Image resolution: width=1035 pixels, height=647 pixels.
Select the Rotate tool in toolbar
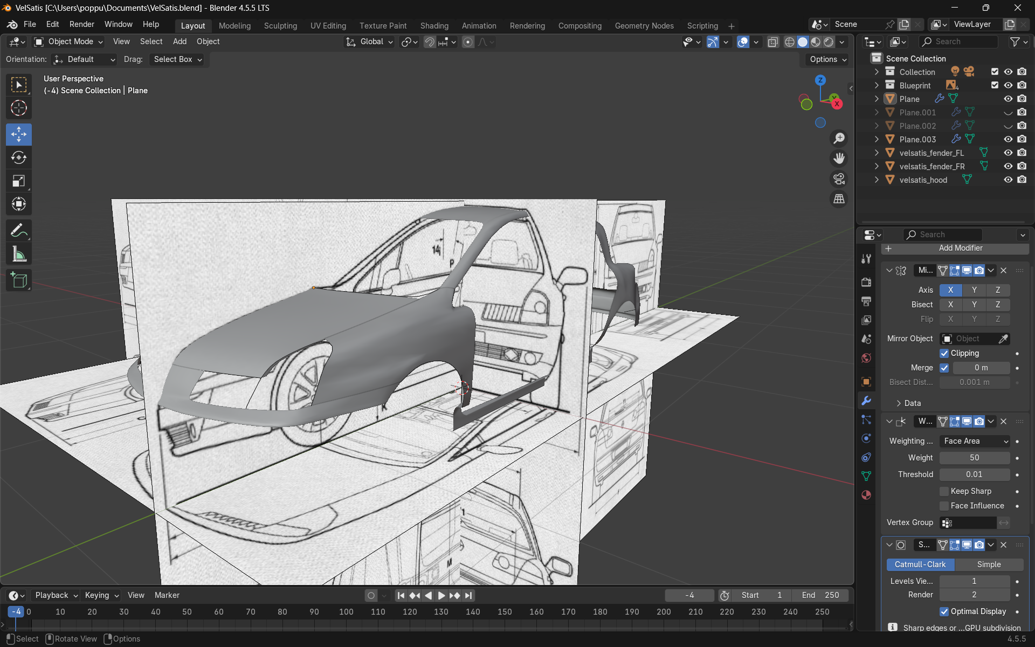(x=19, y=157)
